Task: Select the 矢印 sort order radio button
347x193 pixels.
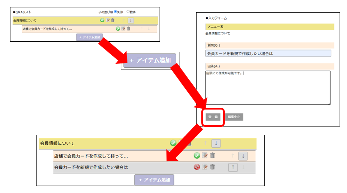Action: point(115,11)
